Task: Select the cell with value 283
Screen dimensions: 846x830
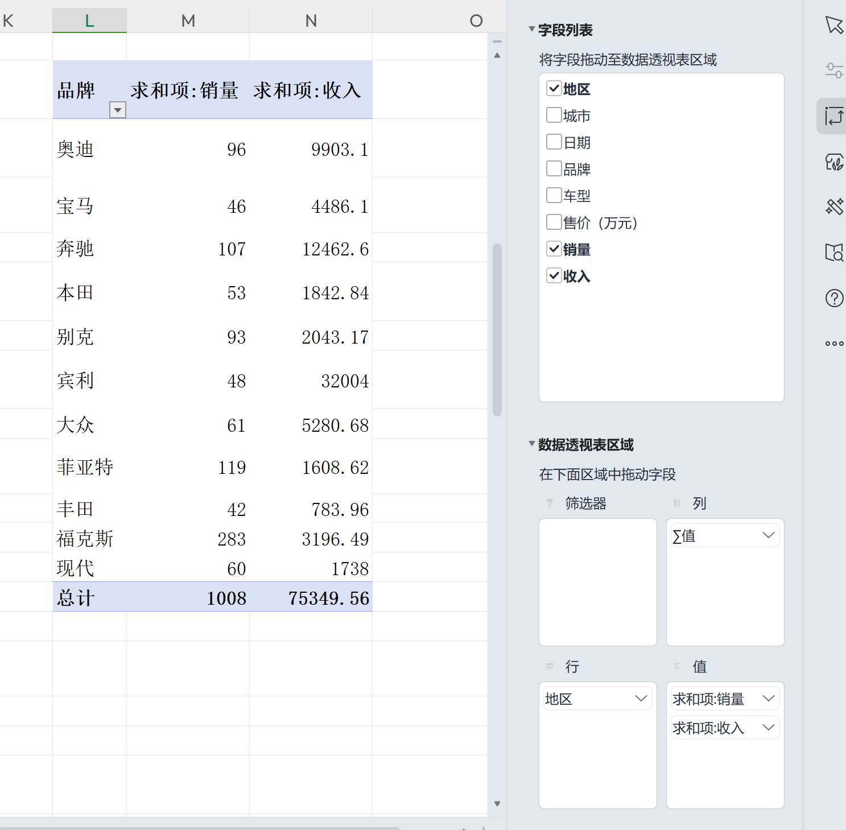Action: point(188,538)
